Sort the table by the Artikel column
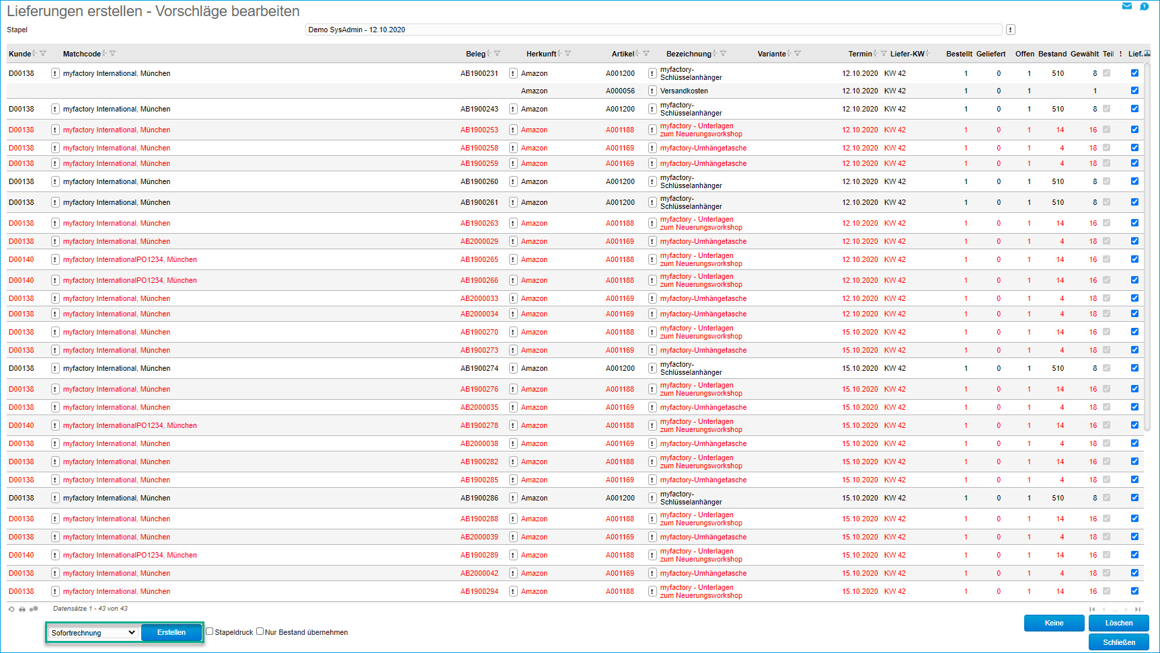Image resolution: width=1160 pixels, height=653 pixels. 623,54
